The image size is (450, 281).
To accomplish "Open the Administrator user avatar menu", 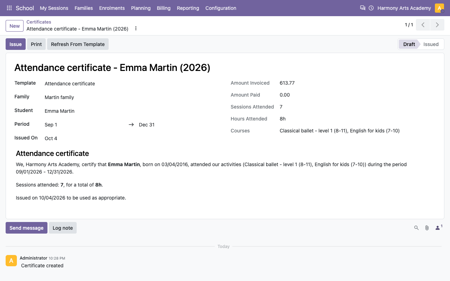I will [439, 8].
